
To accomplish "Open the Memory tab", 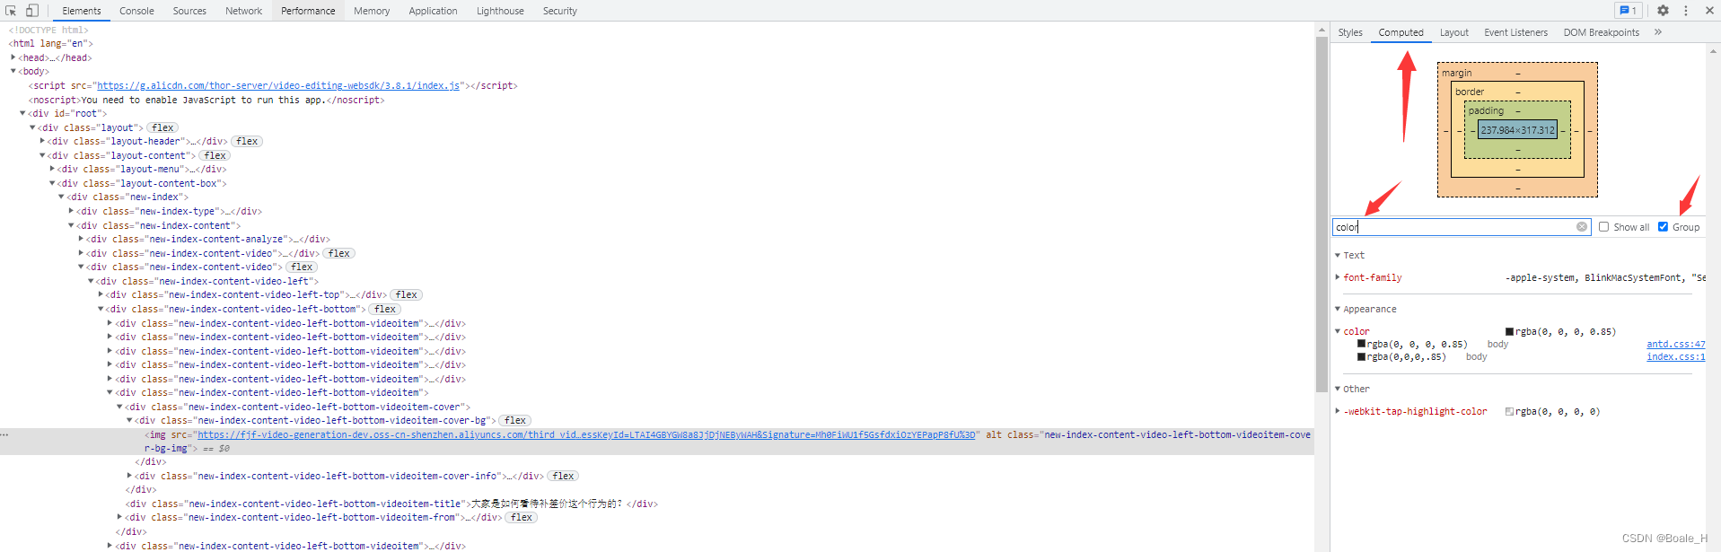I will (372, 11).
